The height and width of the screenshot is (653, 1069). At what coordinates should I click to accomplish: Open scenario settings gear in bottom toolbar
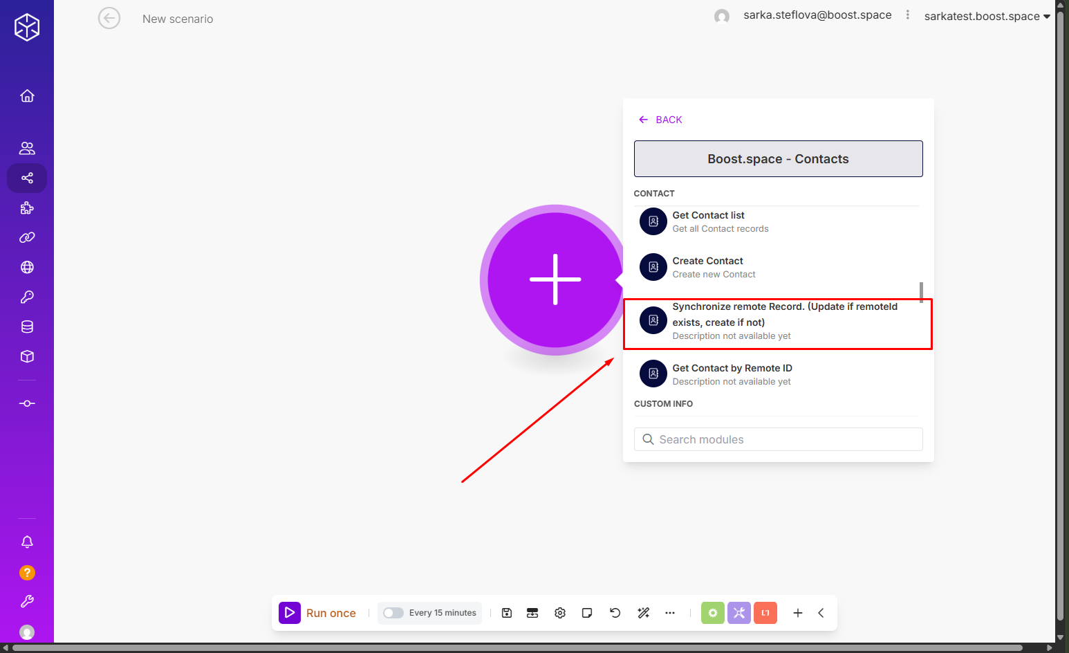(560, 613)
